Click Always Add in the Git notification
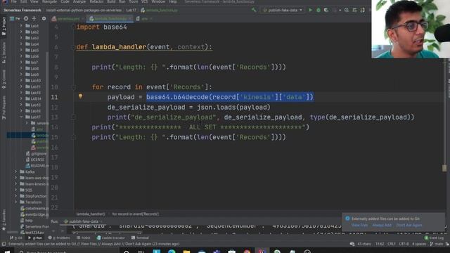 point(382,225)
